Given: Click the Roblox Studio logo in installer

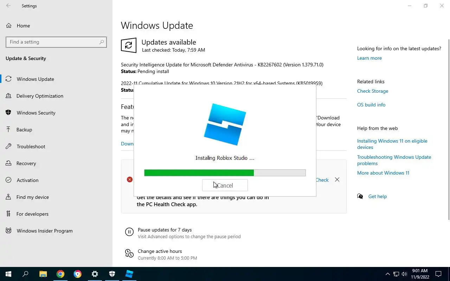Looking at the screenshot, I should 225,124.
